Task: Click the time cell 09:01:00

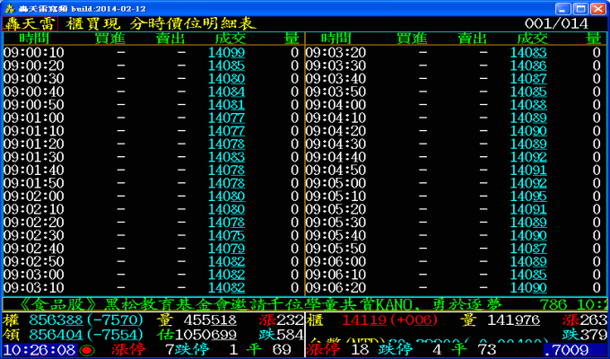Action: pyautogui.click(x=34, y=118)
